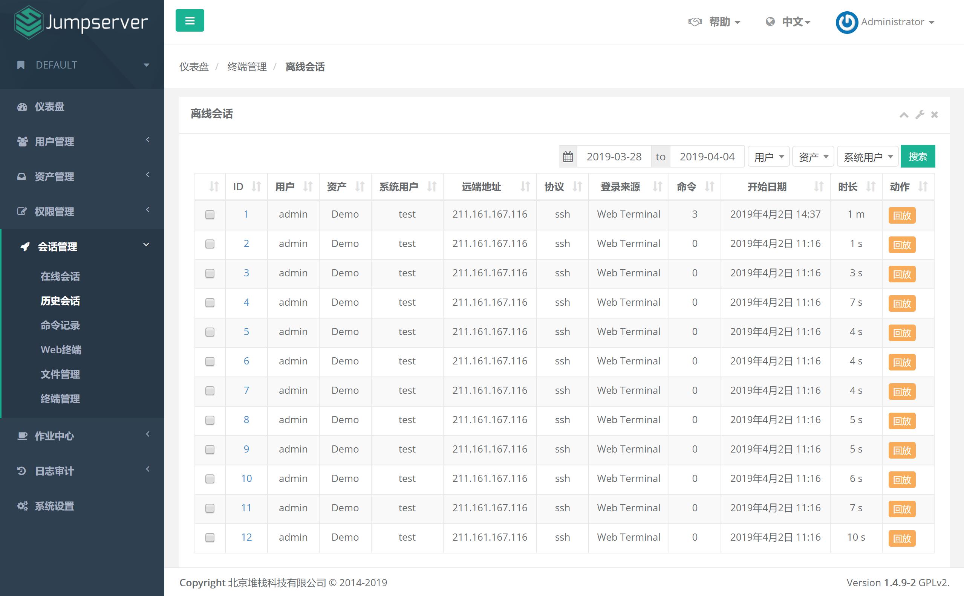Open session ID 10 link
The width and height of the screenshot is (964, 596).
point(246,479)
